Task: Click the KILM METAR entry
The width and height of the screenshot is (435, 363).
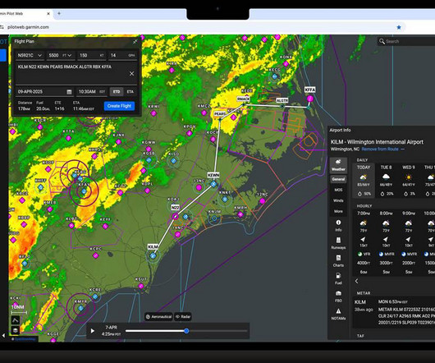Action: click(x=394, y=312)
